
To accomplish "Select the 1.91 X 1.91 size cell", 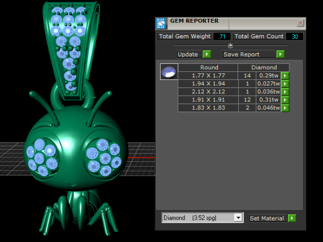I will click(208, 99).
